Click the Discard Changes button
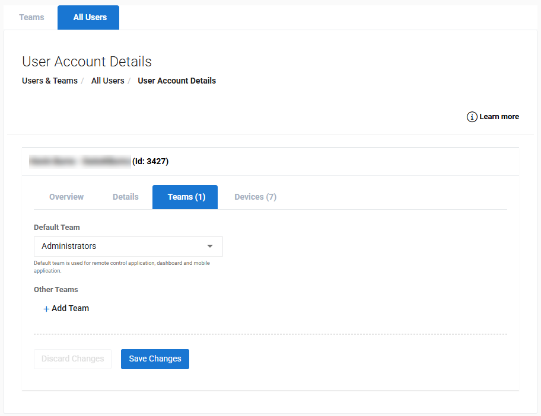The width and height of the screenshot is (541, 416). 72,359
